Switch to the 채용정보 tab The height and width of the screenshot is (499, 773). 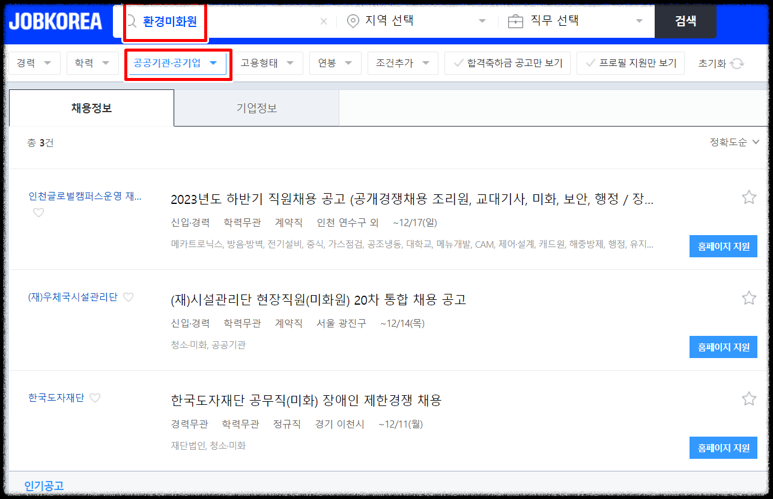point(91,108)
